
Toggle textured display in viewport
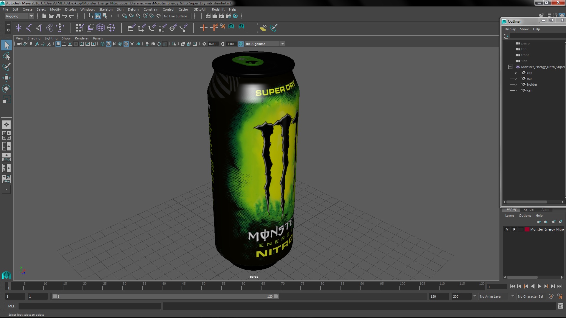[x=126, y=44]
